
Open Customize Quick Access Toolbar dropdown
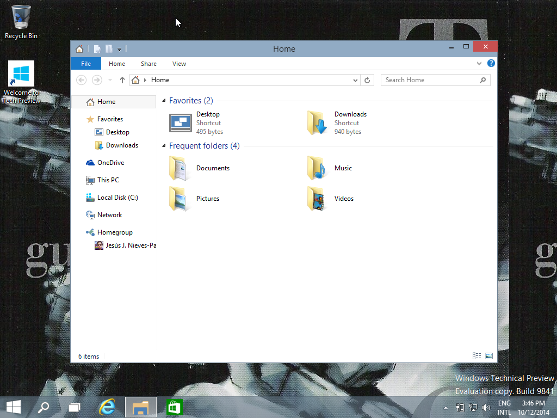(x=119, y=50)
